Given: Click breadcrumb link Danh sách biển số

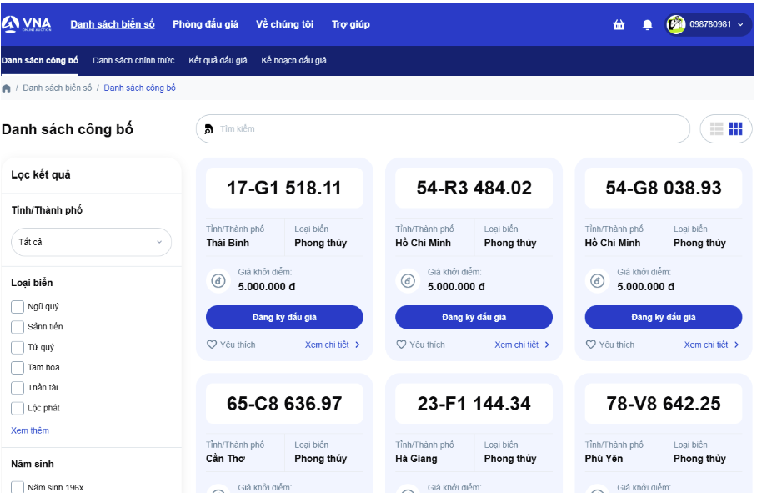Looking at the screenshot, I should click(x=57, y=88).
